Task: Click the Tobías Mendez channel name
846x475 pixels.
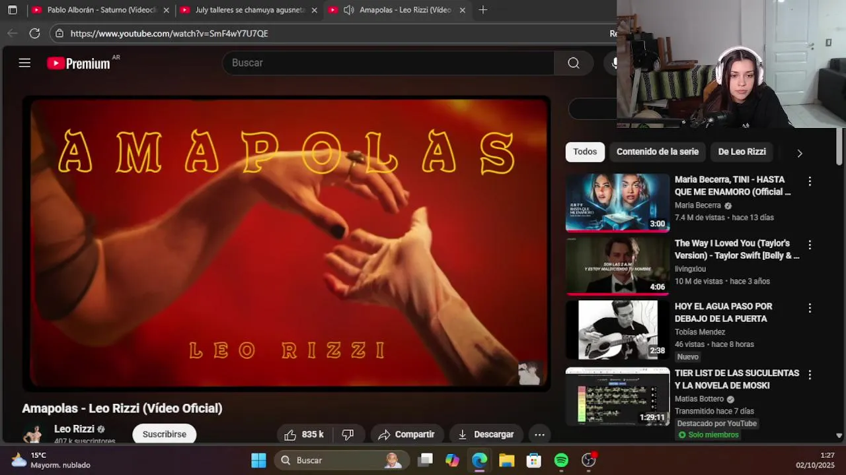Action: coord(700,332)
